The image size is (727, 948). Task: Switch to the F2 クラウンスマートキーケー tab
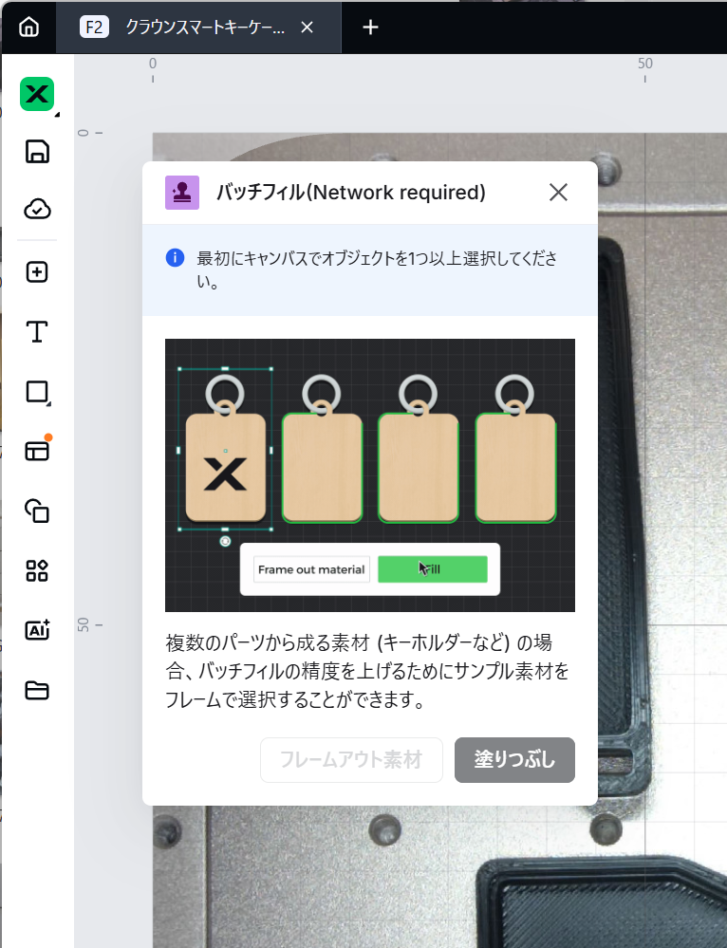(x=190, y=27)
